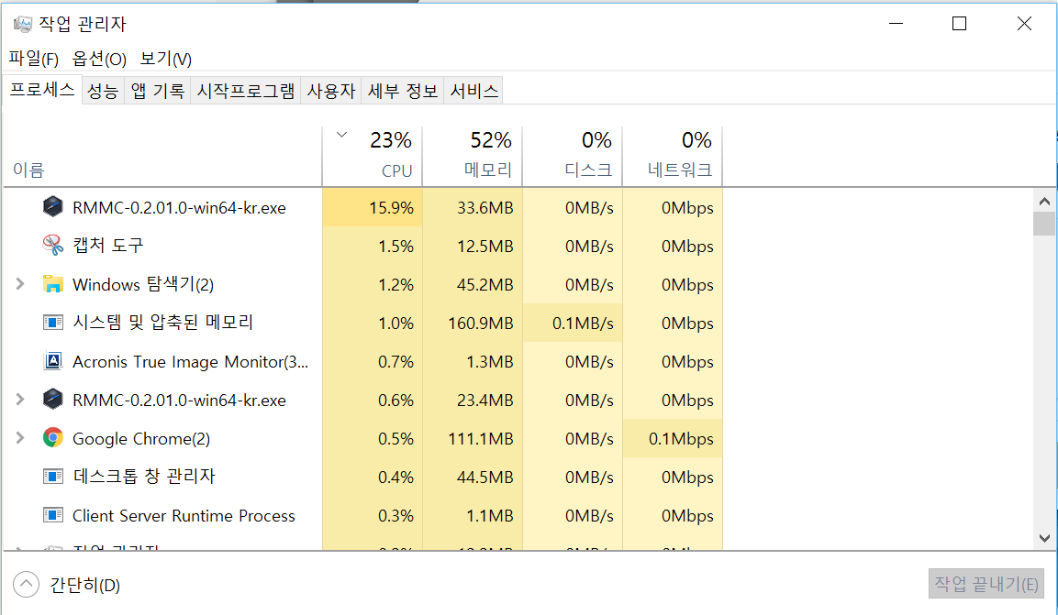This screenshot has height=615, width=1058.
Task: Click the 작업 끝내기 button
Action: (x=986, y=584)
